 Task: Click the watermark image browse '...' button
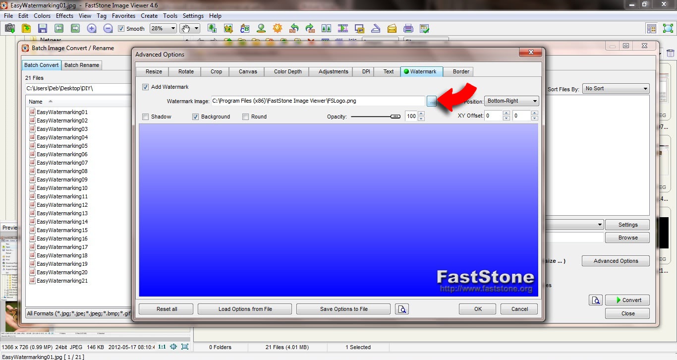432,101
